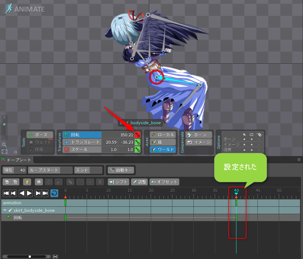303x259 pixels.
Task: Activate the 回転 rotate transform tool
Action: (82, 135)
